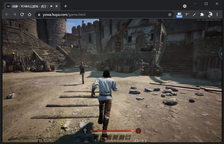
Task: Open the orange arrow extension
Action: (x=187, y=14)
